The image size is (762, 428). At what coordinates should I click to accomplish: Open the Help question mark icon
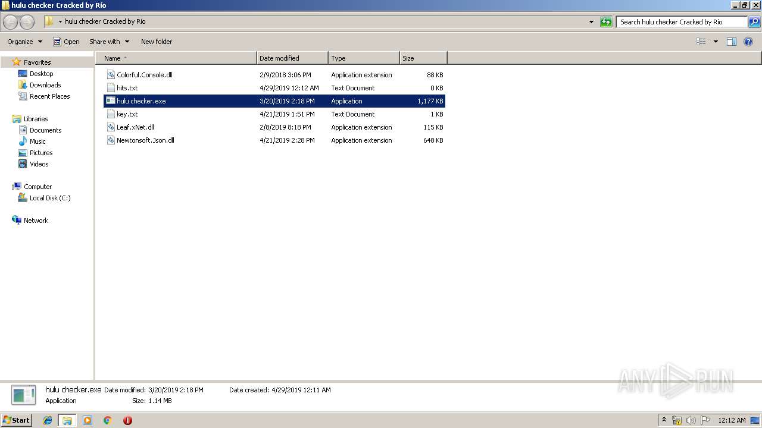[x=749, y=42]
